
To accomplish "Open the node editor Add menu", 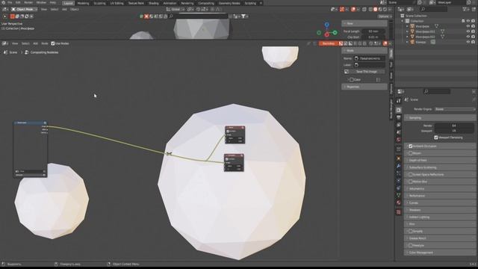I will point(36,43).
